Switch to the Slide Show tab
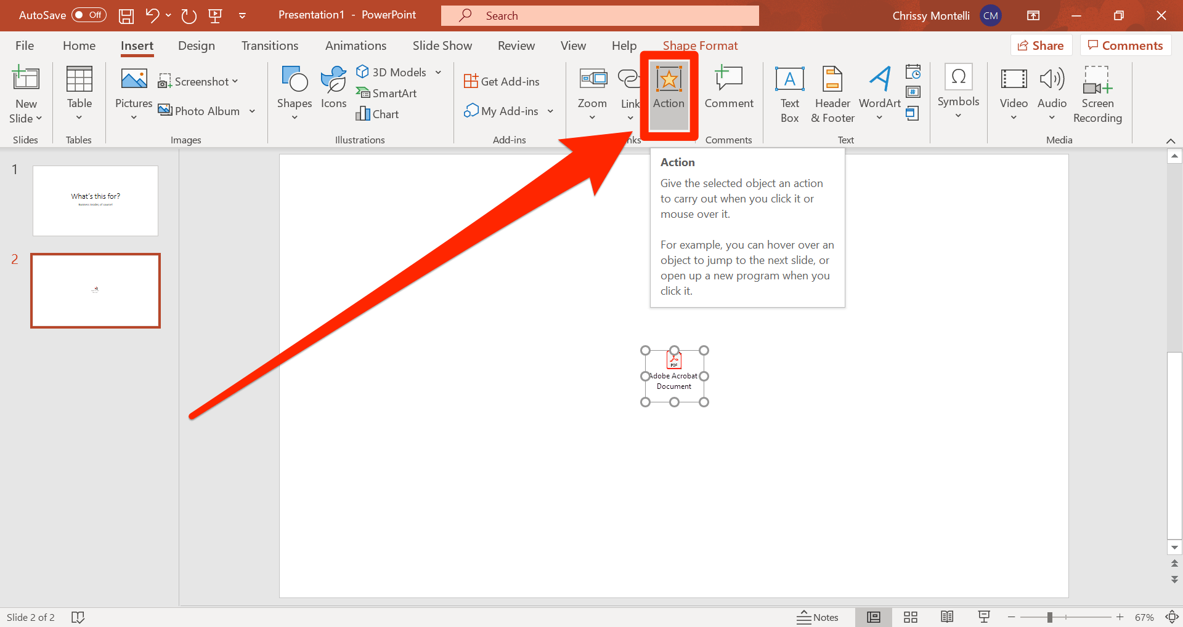 [442, 46]
